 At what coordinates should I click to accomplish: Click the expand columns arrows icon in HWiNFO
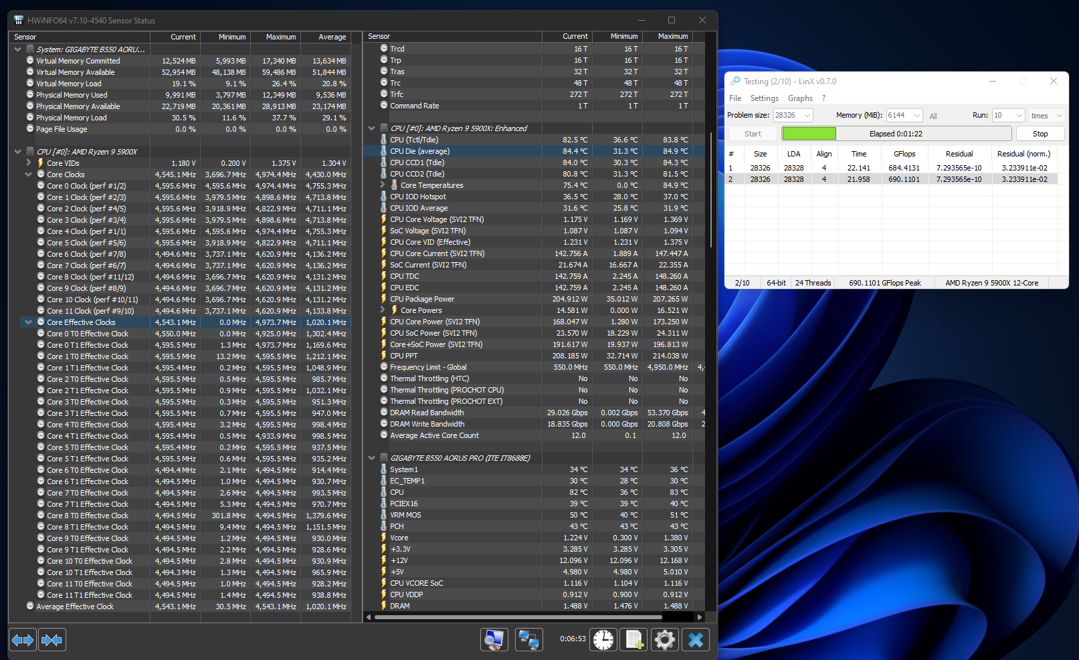[23, 640]
